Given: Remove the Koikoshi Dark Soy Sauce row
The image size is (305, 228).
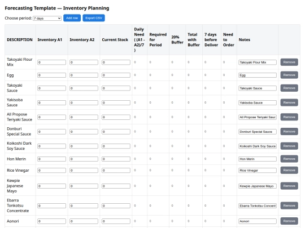Looking at the screenshot, I should (289, 146).
